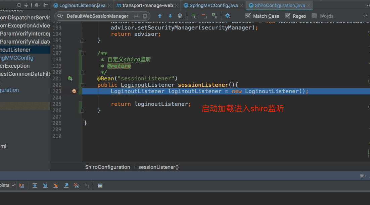
Task: Step Out of the current frame
Action: tap(66, 185)
